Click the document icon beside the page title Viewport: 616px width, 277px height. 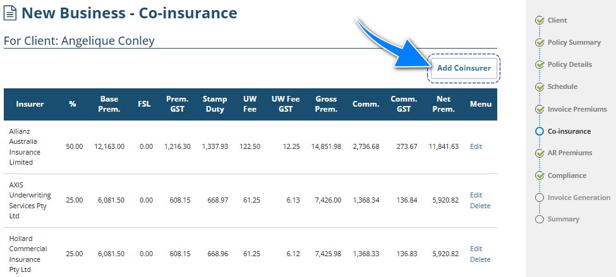click(11, 13)
